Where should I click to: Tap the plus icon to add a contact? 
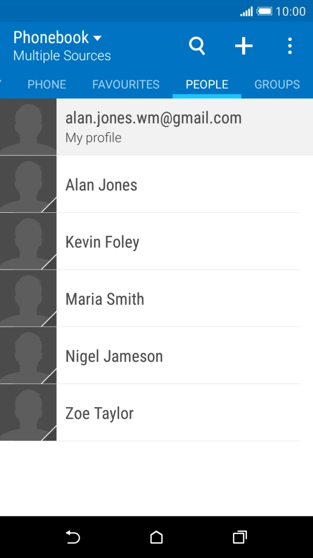point(243,46)
